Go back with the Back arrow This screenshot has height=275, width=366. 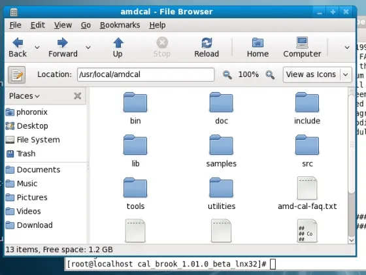pyautogui.click(x=18, y=48)
